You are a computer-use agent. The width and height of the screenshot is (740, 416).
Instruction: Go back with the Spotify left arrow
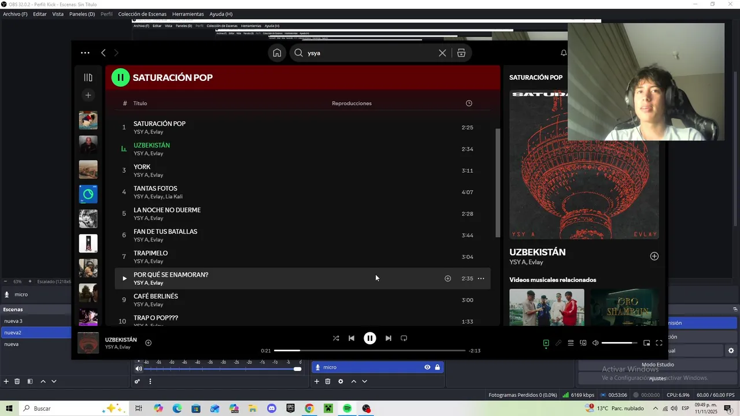point(103,53)
